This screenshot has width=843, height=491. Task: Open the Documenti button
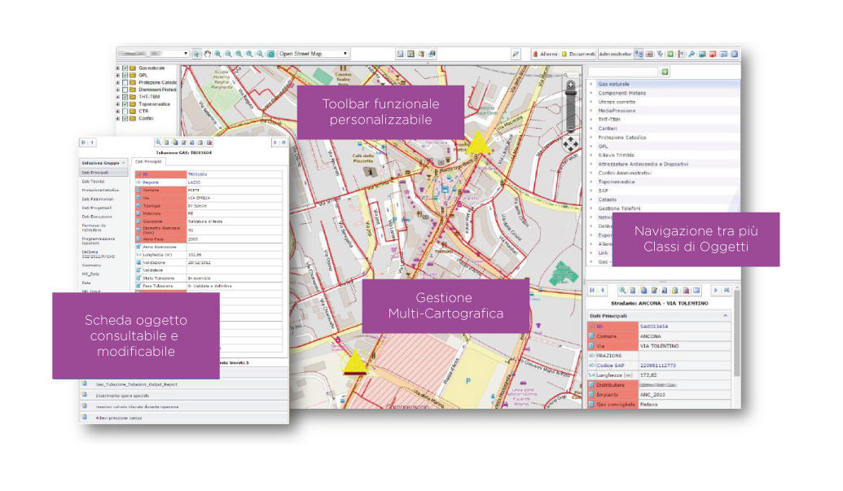[x=578, y=54]
